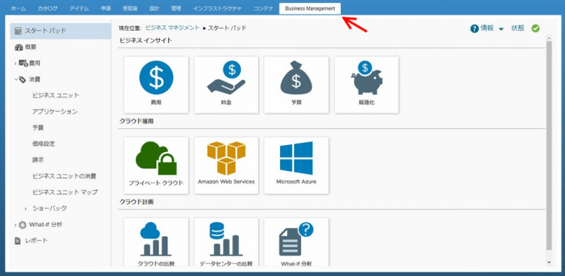Switch to the 受信箱 tab

point(130,8)
